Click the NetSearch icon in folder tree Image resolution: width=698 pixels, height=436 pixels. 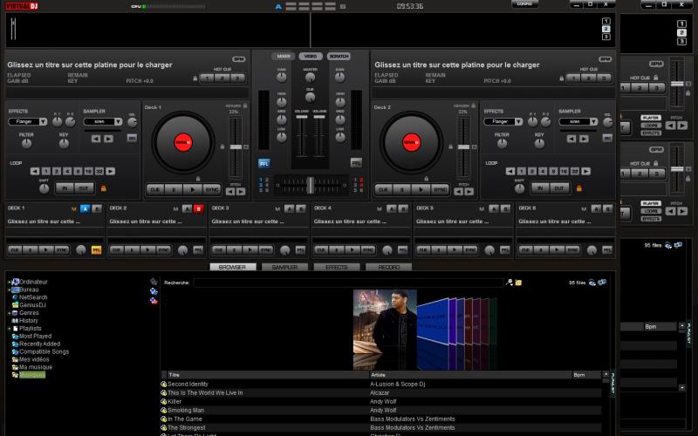15,297
